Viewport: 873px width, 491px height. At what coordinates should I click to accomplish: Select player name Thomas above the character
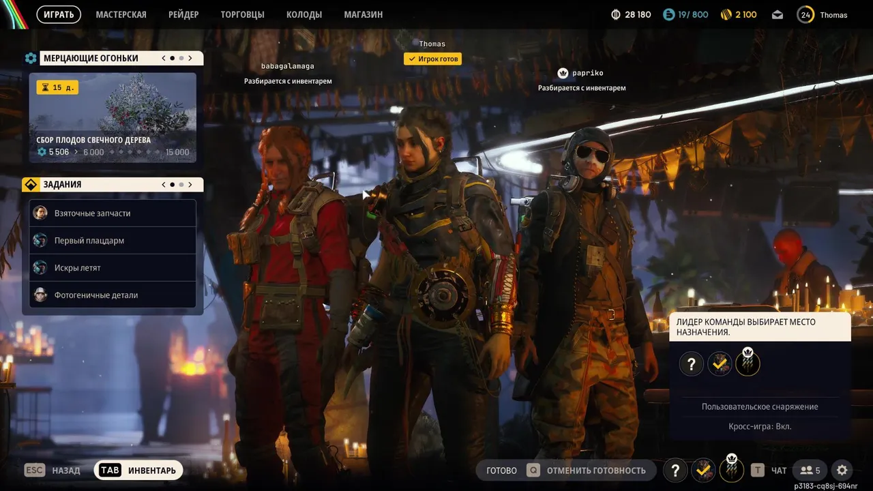tap(432, 44)
